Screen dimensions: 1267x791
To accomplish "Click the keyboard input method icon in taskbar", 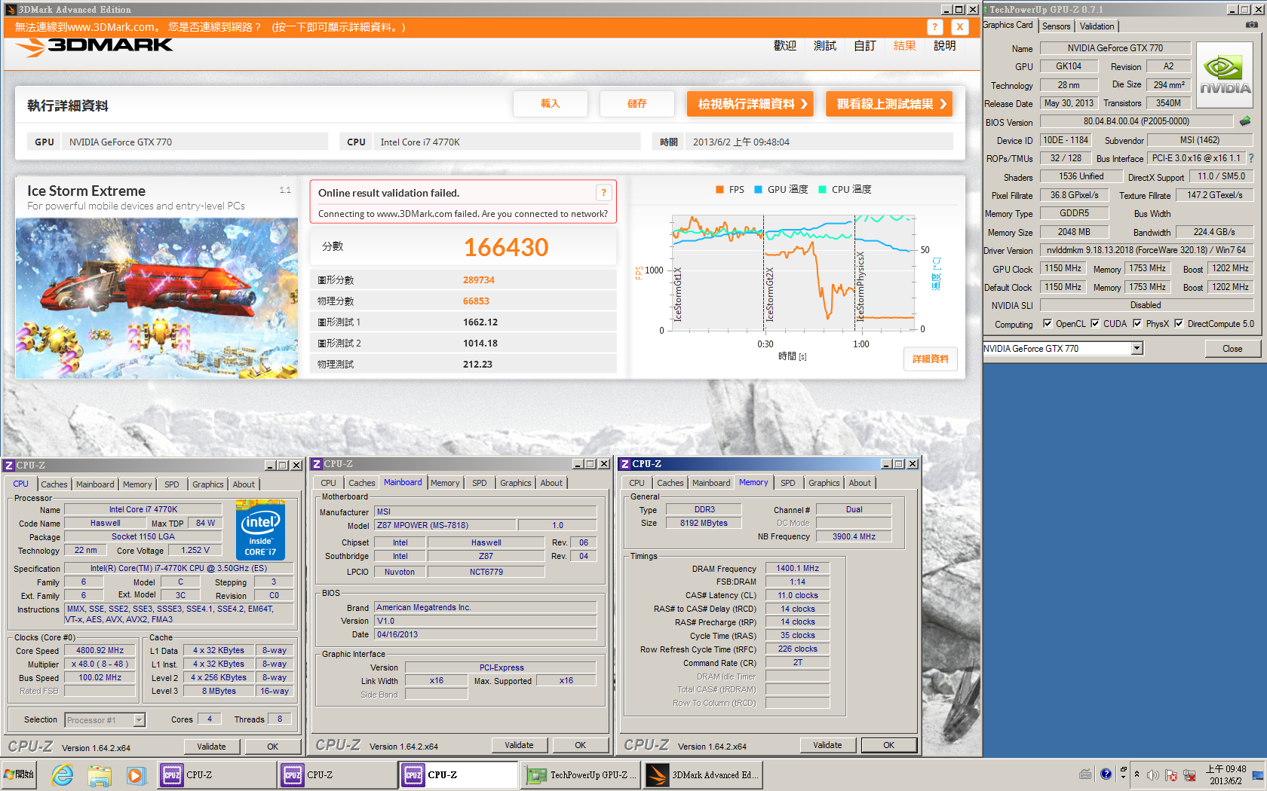I will 1085,774.
